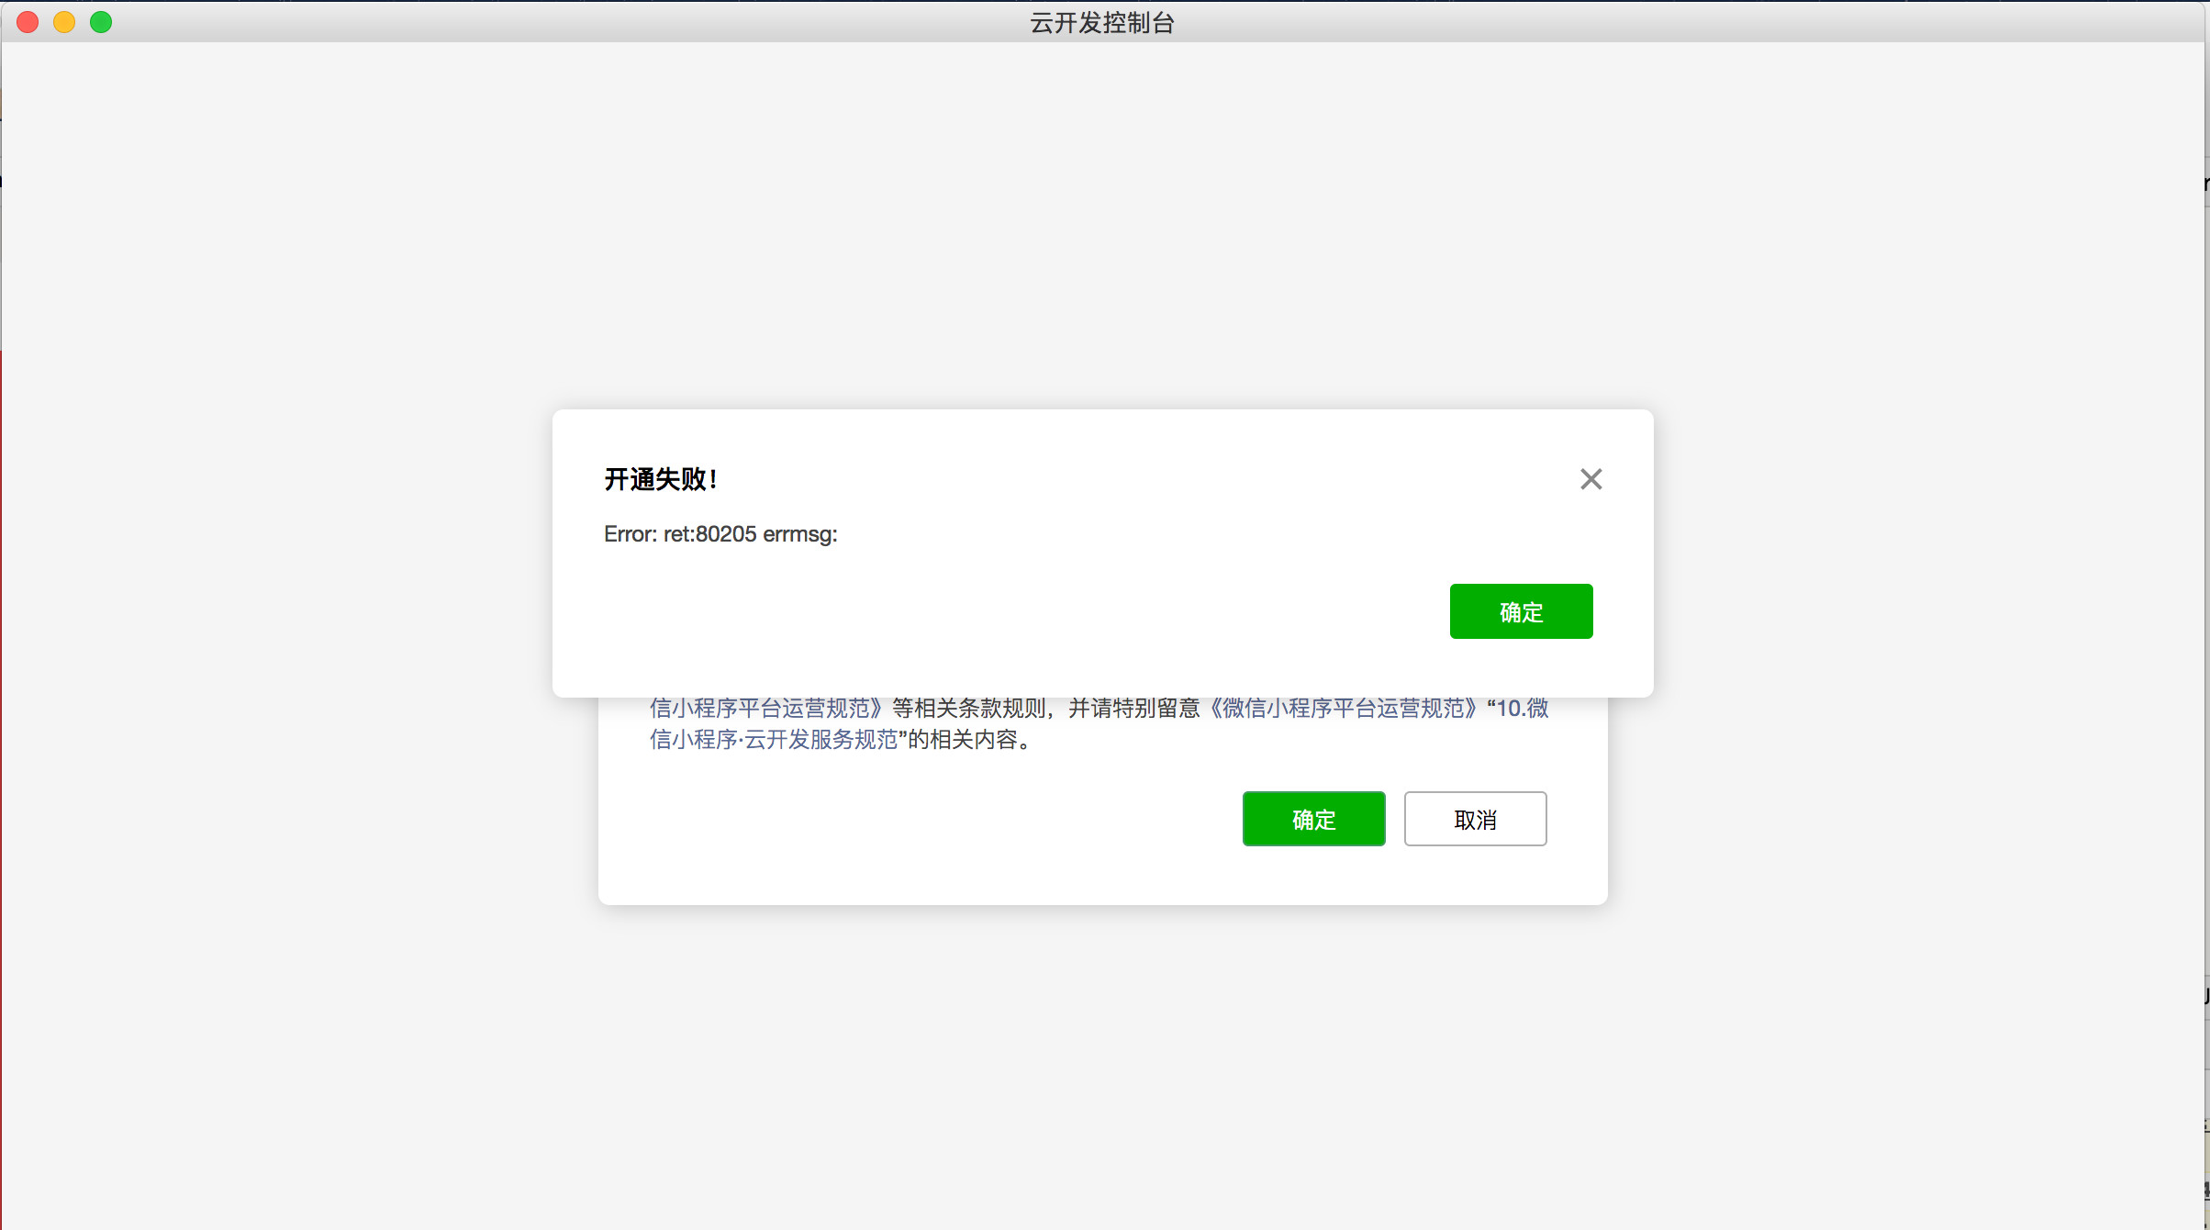Click the “10.微 link at line end
The image size is (2210, 1230).
1519,709
